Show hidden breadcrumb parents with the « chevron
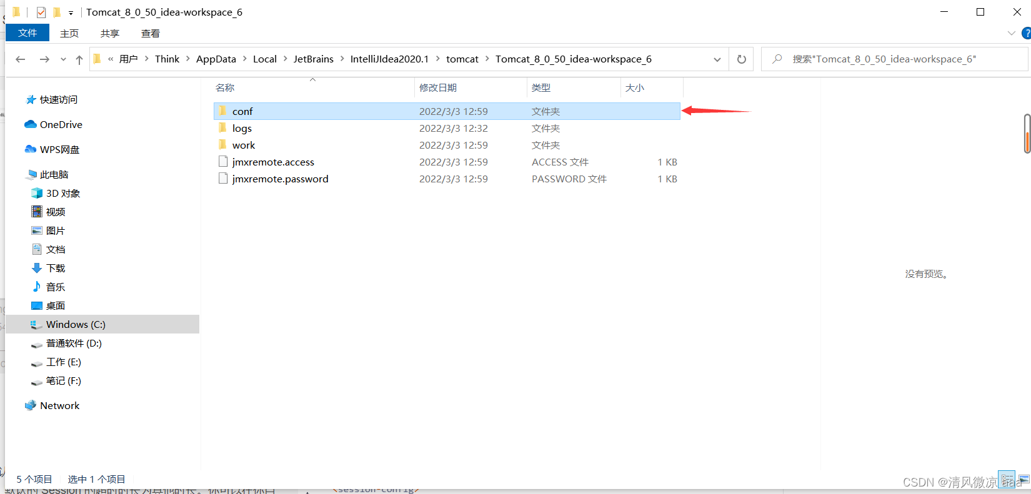 [111, 59]
